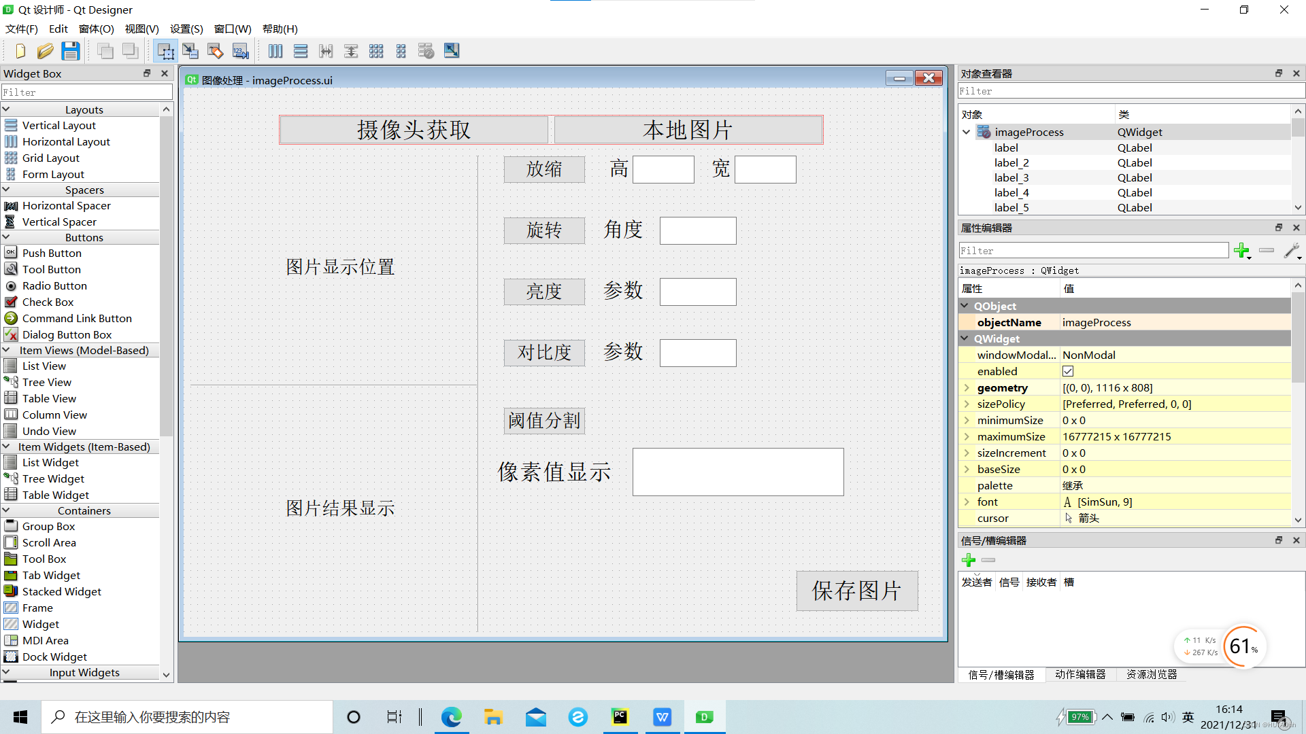Switch to the 摄像头获取 tab
Screen dimensions: 1306x734
click(414, 130)
